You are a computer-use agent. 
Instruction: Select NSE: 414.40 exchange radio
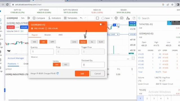[x=37, y=28]
